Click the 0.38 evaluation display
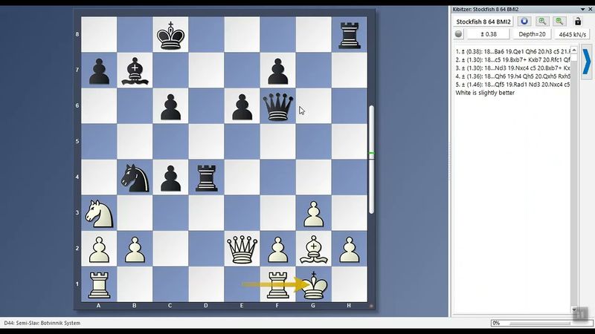595x334 pixels. (x=487, y=34)
